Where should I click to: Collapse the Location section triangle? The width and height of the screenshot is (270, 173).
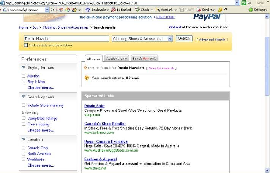pos(24,139)
